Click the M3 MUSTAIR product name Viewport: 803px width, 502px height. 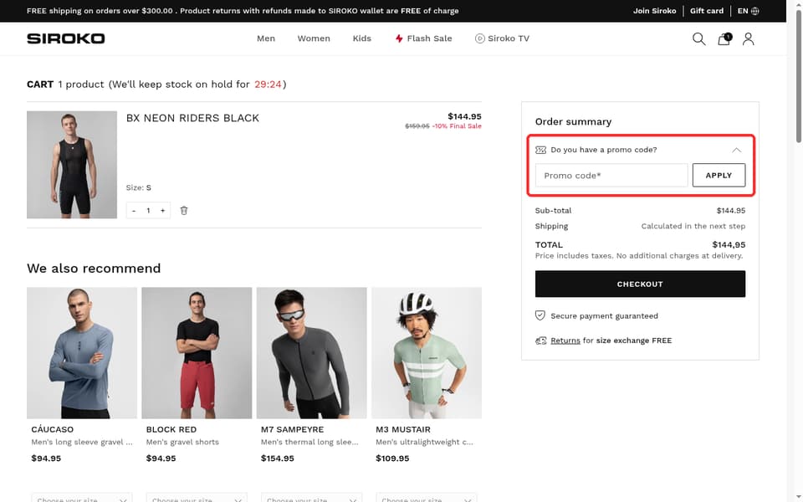(403, 429)
